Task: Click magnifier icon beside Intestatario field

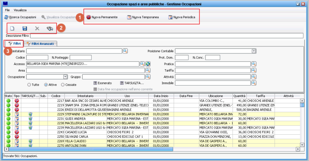Action: pos(125,51)
